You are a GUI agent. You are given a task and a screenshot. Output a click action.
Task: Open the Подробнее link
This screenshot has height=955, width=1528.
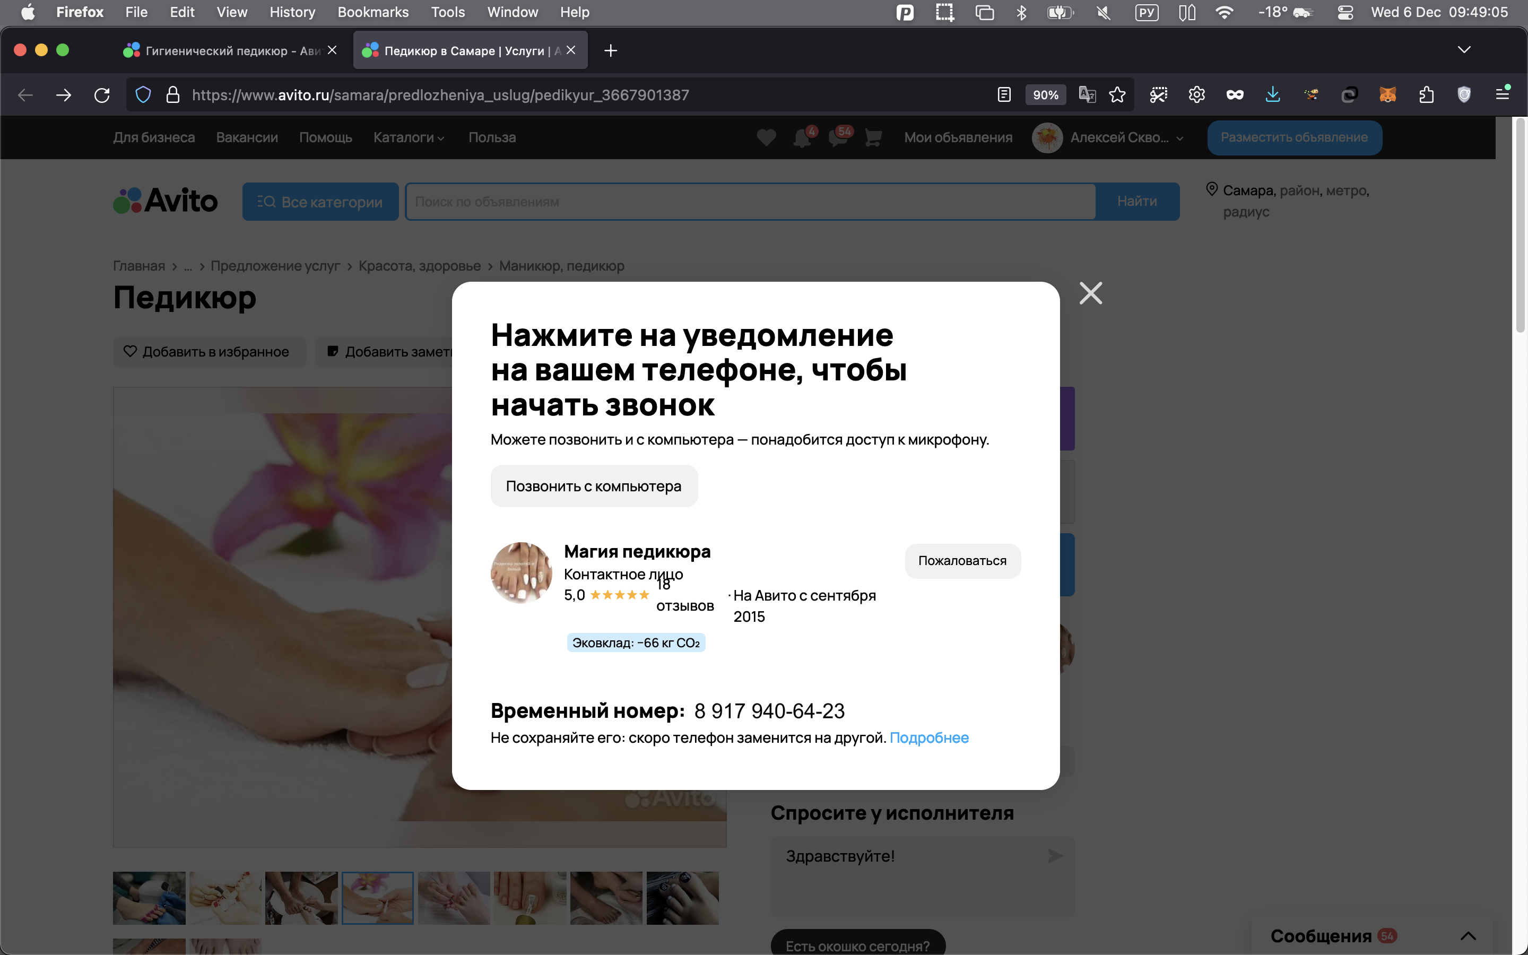click(928, 737)
